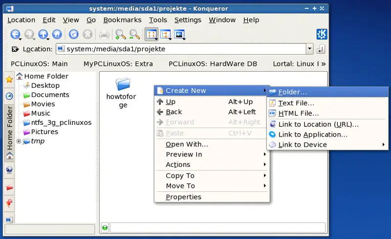Screen dimensions: 391x239
Task: Select the howtoforge folder icon
Action: [123, 84]
